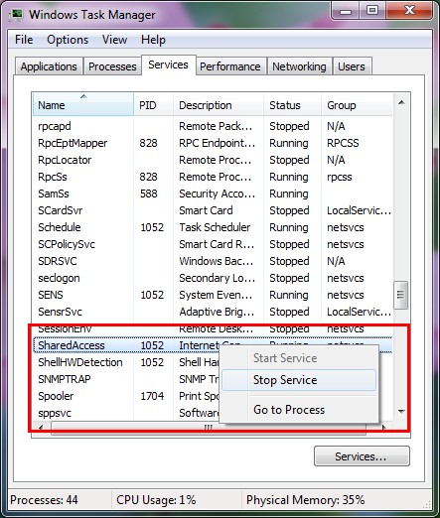Maximize the Windows Task Manager window
Image resolution: width=440 pixels, height=518 pixels.
(372, 11)
